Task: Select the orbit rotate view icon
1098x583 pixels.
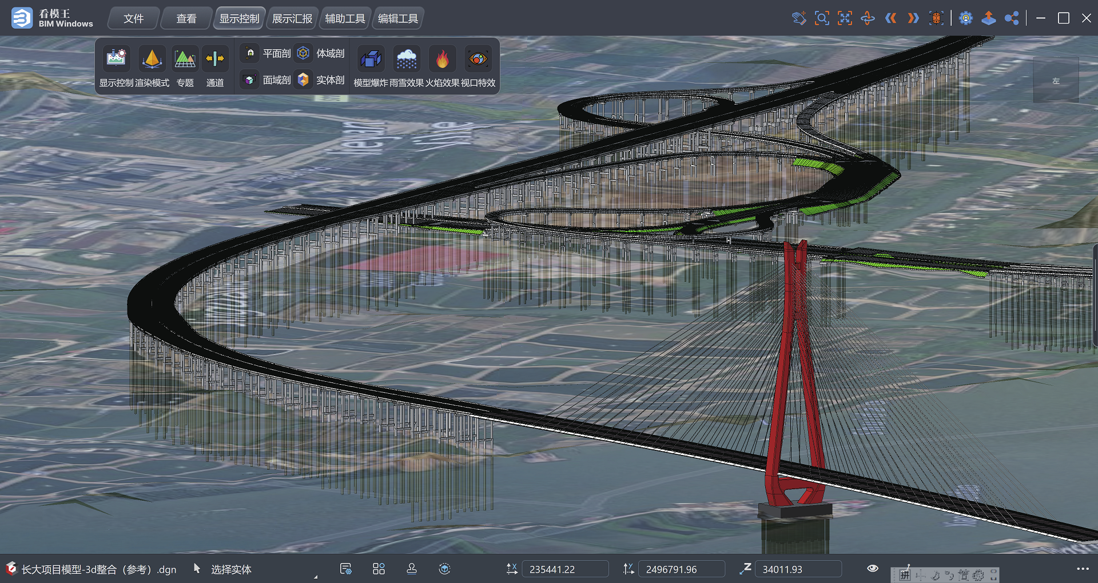Action: 868,18
